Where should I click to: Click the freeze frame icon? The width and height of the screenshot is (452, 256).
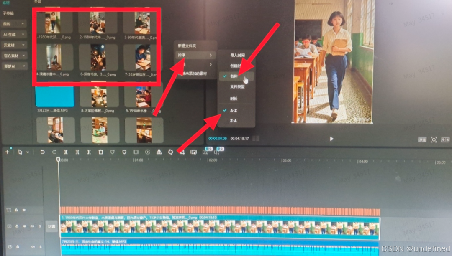[136, 152]
